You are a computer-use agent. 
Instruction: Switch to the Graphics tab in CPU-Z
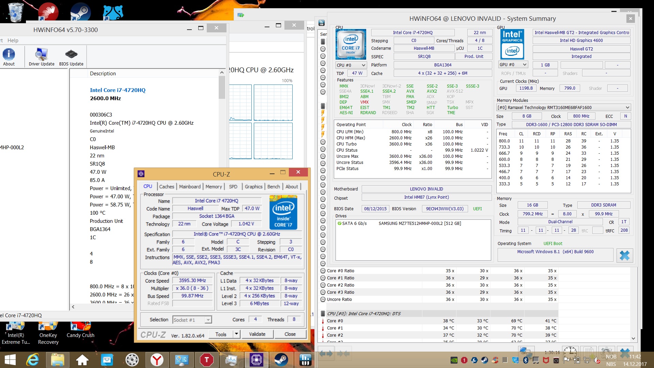(x=253, y=187)
